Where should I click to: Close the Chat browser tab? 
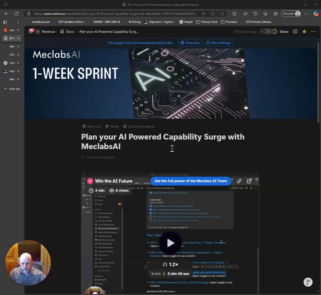pyautogui.click(x=18, y=63)
